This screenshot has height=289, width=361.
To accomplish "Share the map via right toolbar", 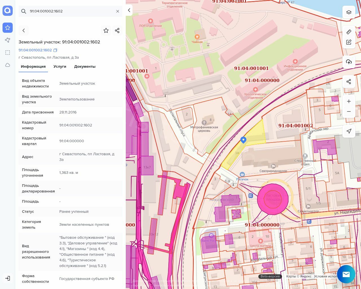I will click(349, 82).
